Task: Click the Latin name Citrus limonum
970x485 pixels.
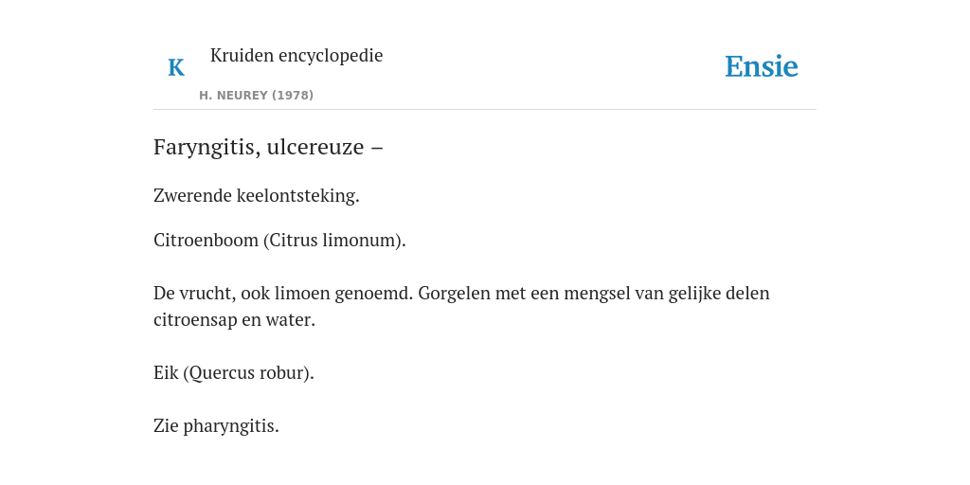Action: point(334,240)
